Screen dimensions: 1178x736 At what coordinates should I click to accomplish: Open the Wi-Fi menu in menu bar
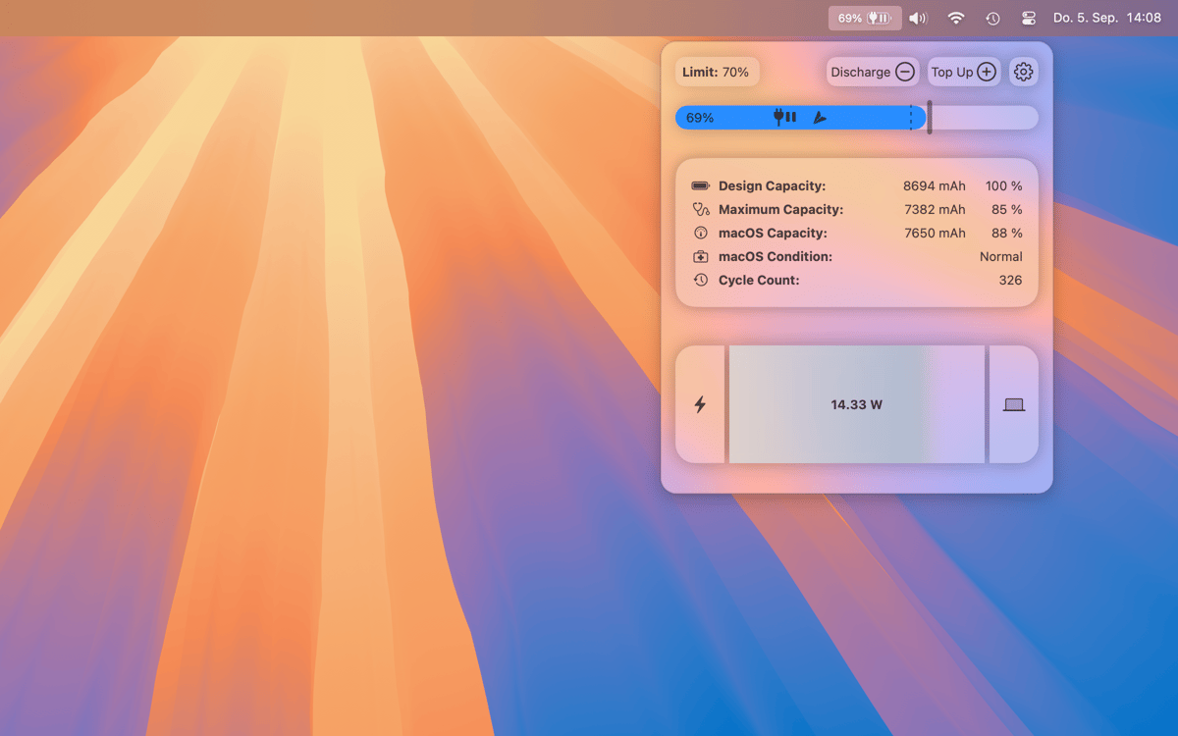pyautogui.click(x=955, y=18)
